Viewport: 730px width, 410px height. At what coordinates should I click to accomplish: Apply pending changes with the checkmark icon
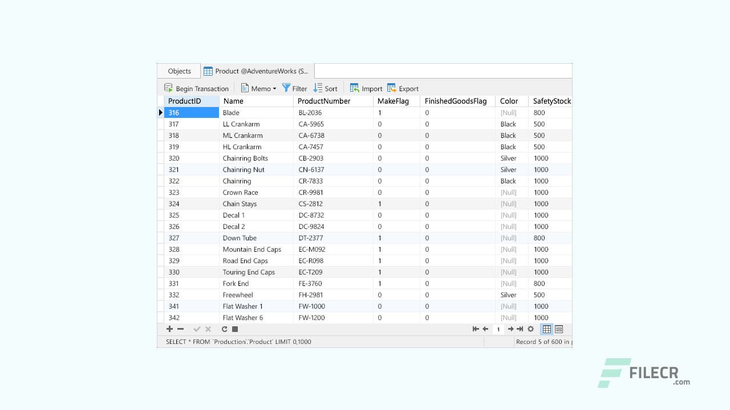197,329
